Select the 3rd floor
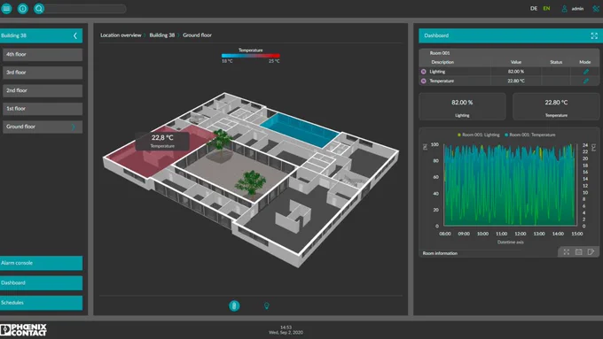The width and height of the screenshot is (603, 339). click(x=43, y=73)
